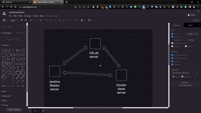Click the Clear Default Style button
This screenshot has height=113, width=201.
(x=185, y=85)
